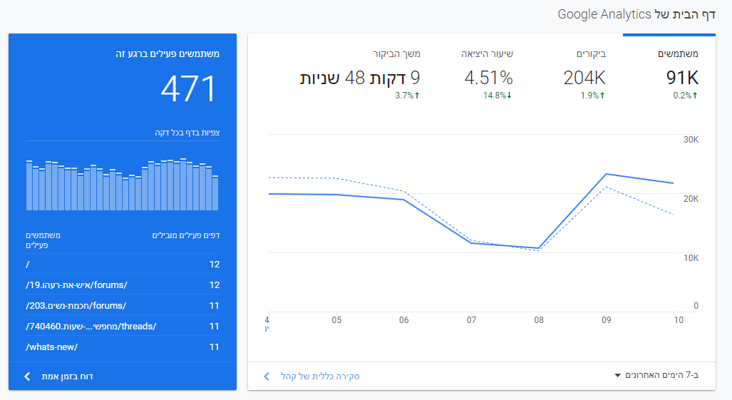Click the 08 date label on the chart axis
The width and height of the screenshot is (732, 400).
[539, 319]
